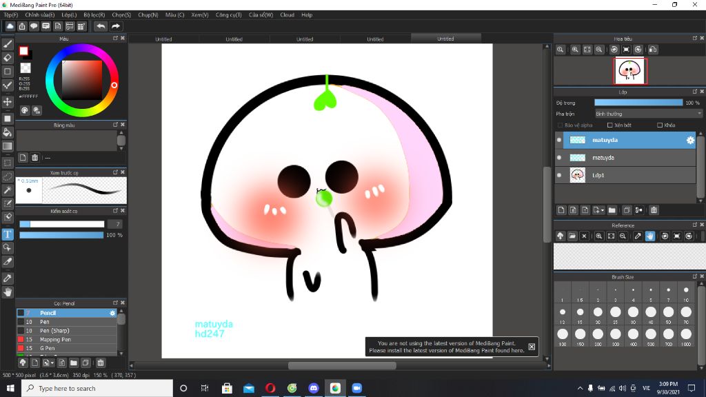Enable the Xén bớt clipping checkbox
706x397 pixels.
tap(609, 125)
